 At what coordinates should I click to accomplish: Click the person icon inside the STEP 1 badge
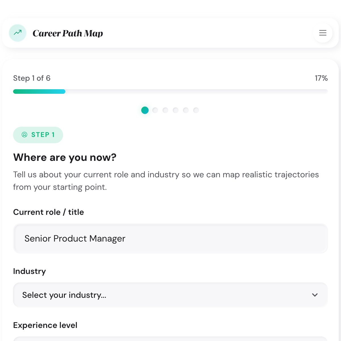coord(24,135)
